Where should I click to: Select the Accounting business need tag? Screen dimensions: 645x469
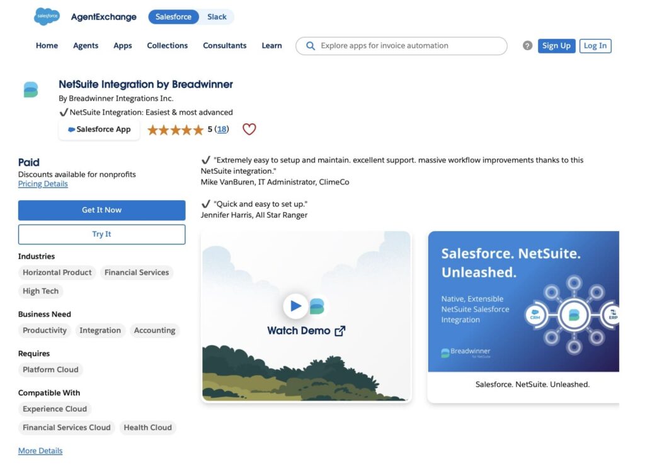pos(155,331)
